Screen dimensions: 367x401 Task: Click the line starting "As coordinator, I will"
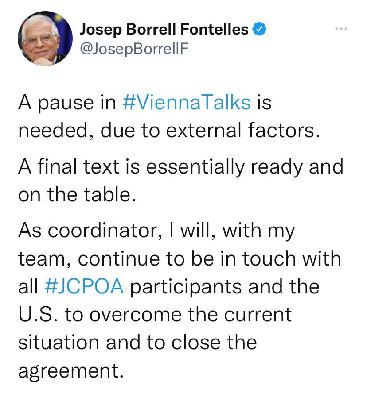coord(156,231)
